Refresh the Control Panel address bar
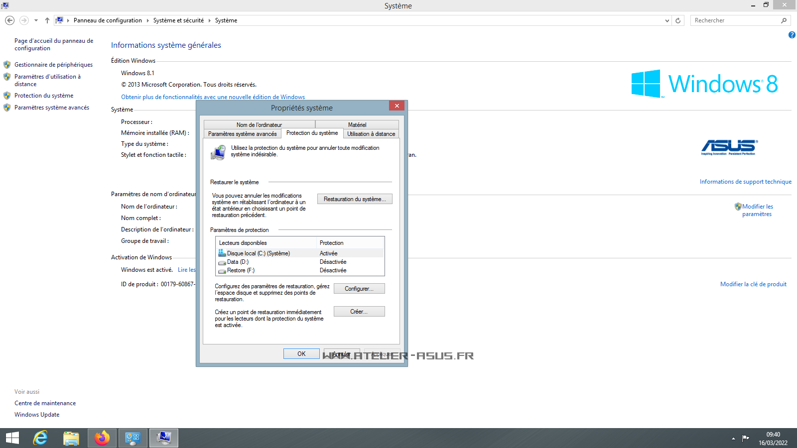797x448 pixels. point(678,20)
